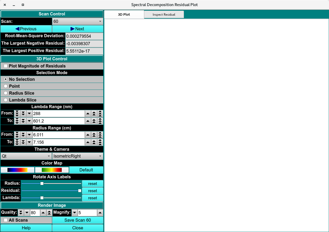329x232 pixels.
Task: Reset color map with Default button
Action: pyautogui.click(x=86, y=170)
